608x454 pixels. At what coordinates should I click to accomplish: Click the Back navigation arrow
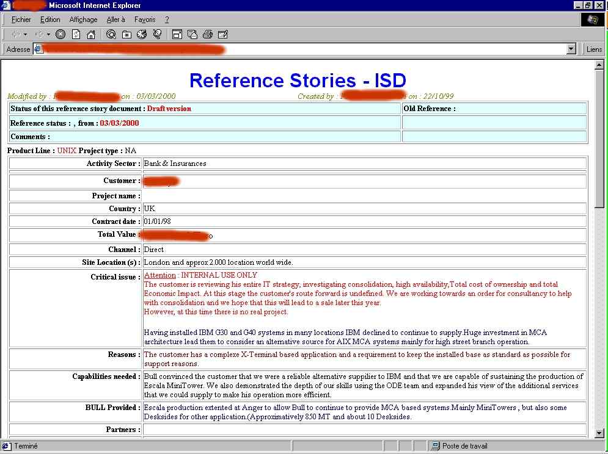(x=16, y=34)
